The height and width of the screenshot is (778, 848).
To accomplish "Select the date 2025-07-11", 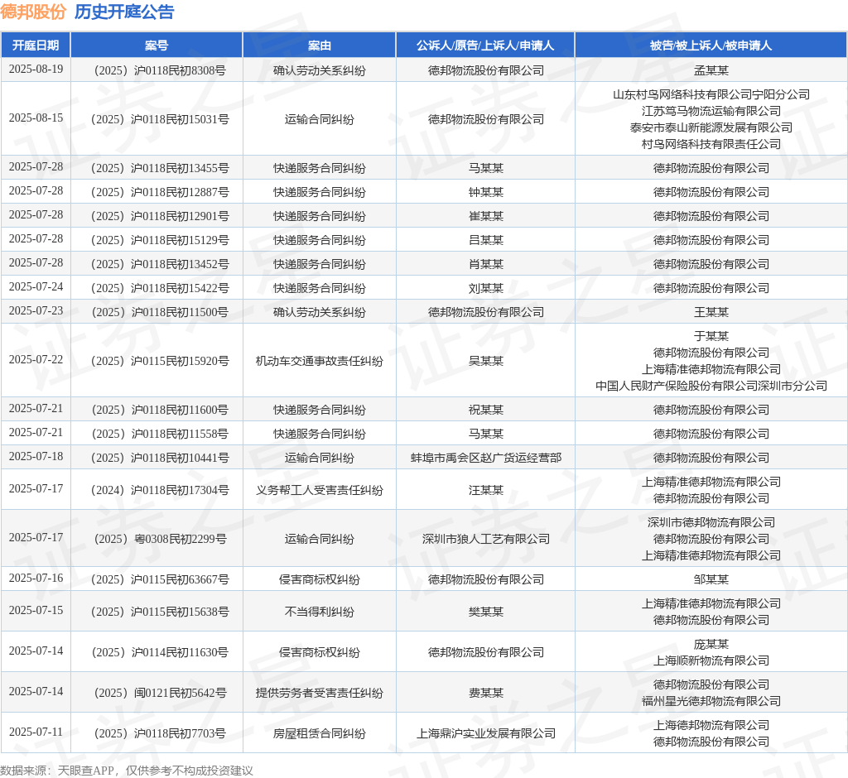I will pos(36,732).
